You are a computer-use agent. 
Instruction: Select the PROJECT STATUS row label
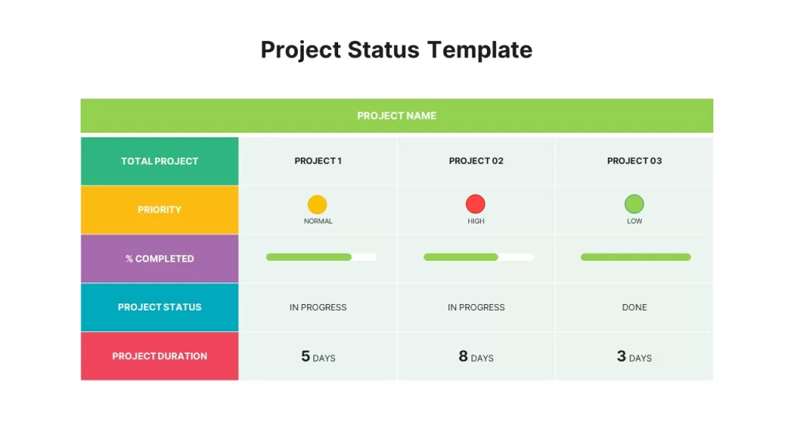click(x=160, y=307)
